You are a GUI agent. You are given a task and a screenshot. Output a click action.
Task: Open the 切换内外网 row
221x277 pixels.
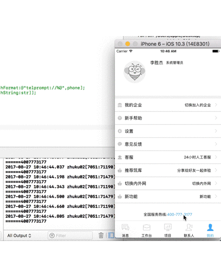tap(168, 183)
